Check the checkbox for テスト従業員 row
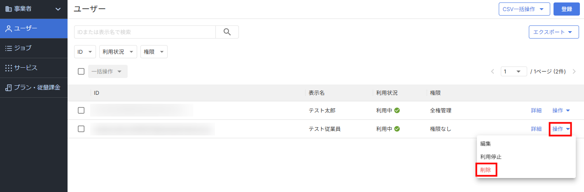Screen dimensions: 584x192 click(81, 129)
